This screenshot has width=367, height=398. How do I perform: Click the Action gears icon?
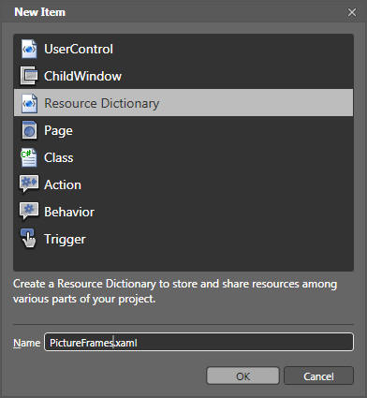(x=29, y=184)
